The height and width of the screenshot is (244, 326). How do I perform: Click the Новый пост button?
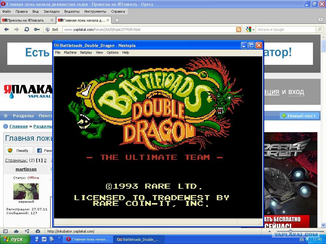(299, 116)
